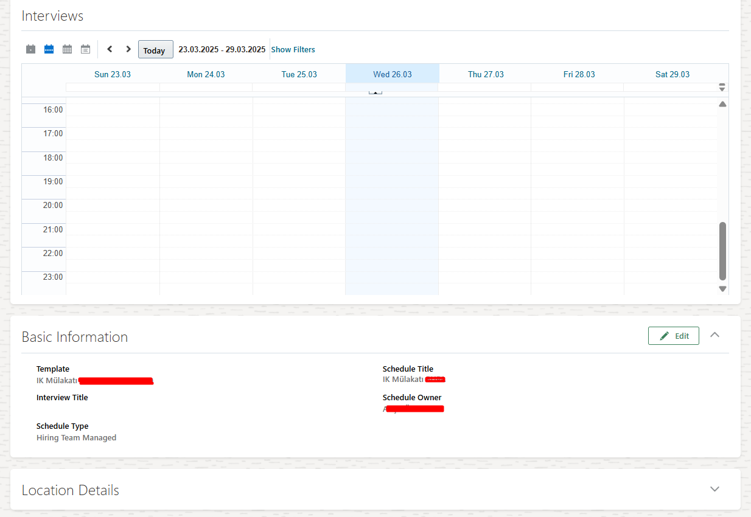The height and width of the screenshot is (517, 751).
Task: Collapse the Basic Information section chevron
Action: pyautogui.click(x=714, y=335)
